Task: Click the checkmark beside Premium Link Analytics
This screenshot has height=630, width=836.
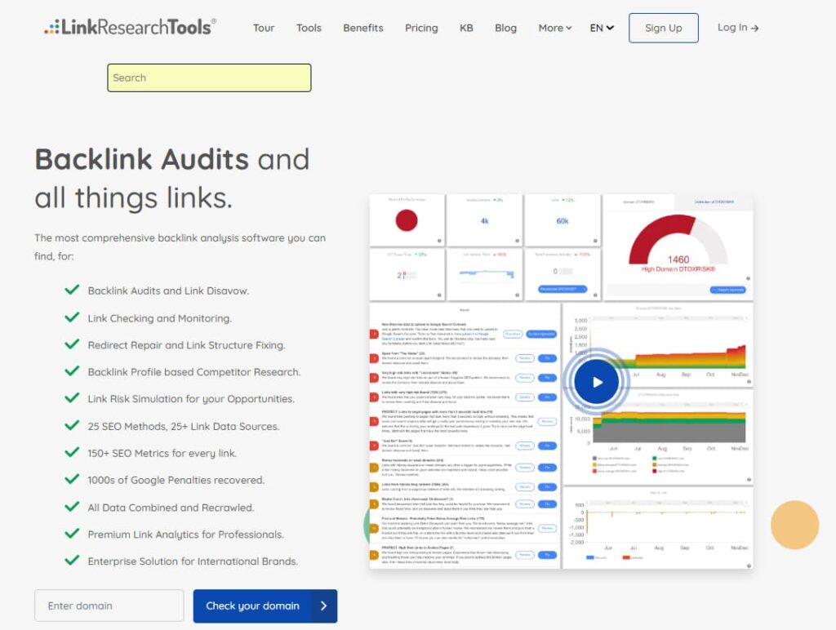Action: pyautogui.click(x=72, y=534)
